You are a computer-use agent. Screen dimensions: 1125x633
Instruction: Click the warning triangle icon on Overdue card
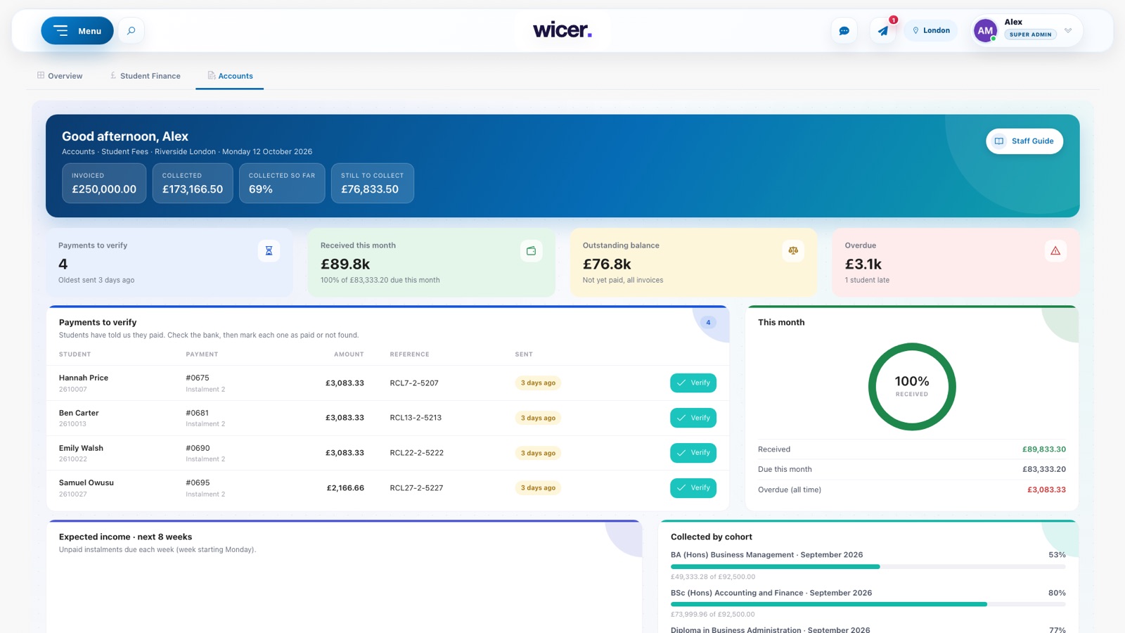(x=1055, y=250)
